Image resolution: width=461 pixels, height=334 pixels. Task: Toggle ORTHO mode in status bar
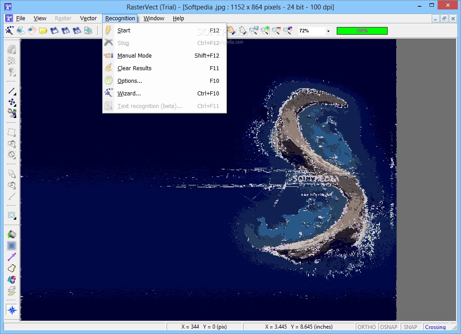pos(366,327)
